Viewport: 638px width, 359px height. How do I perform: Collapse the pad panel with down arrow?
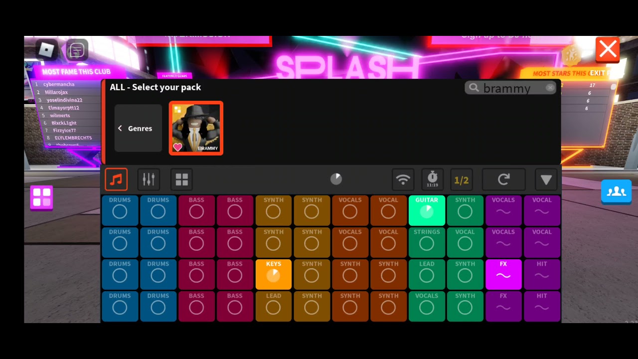(x=546, y=179)
